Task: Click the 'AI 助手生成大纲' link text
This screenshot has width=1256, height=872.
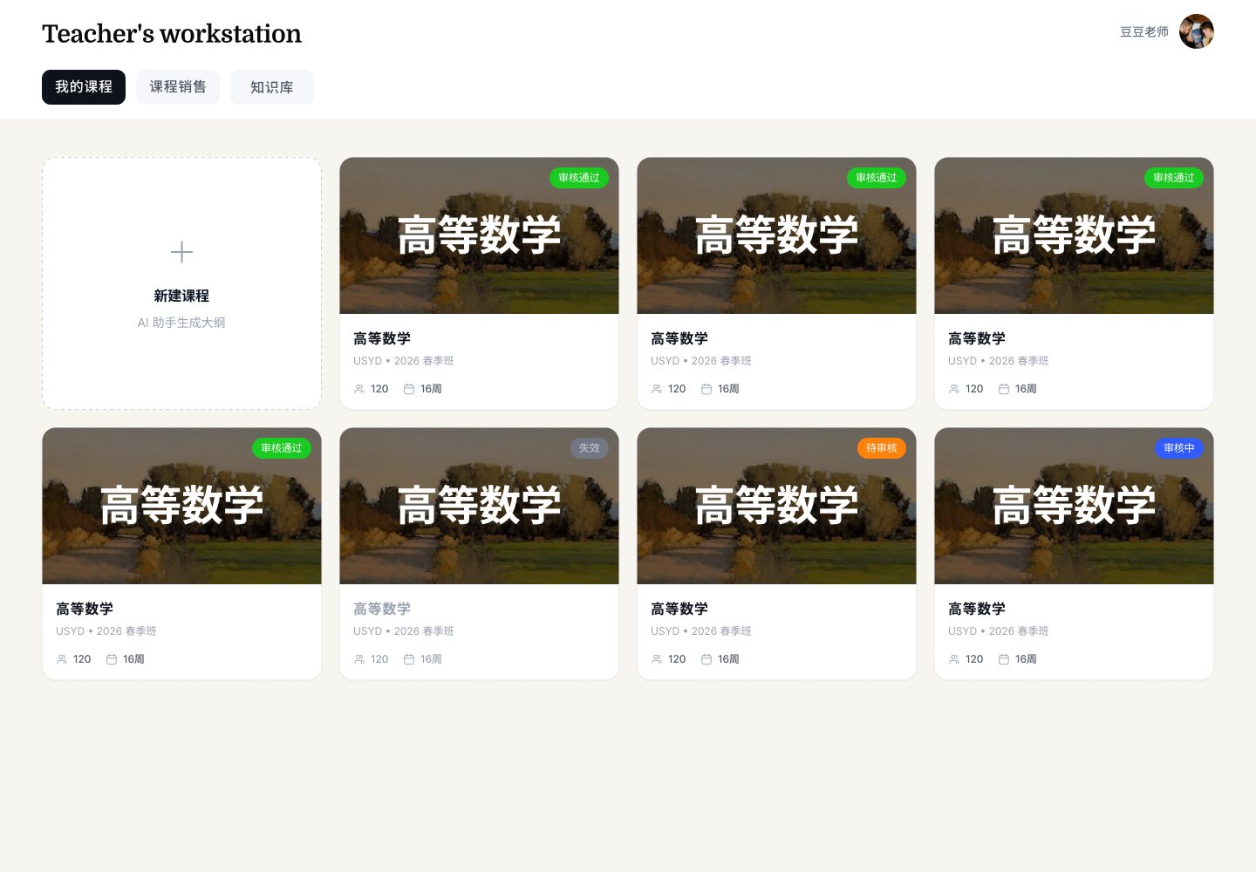Action: 181,323
